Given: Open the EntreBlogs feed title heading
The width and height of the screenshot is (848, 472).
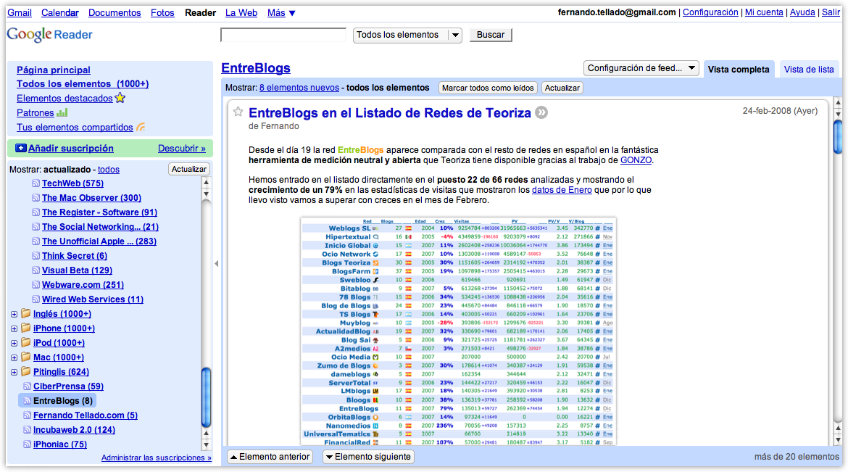Looking at the screenshot, I should [x=256, y=68].
